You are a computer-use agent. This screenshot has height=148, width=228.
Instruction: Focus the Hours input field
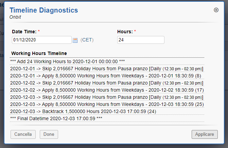pyautogui.click(x=141, y=40)
